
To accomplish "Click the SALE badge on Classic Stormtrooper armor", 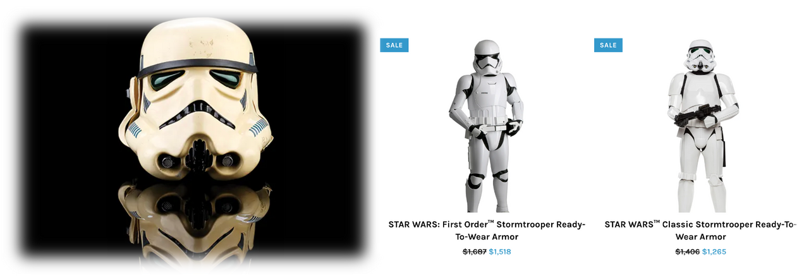I will point(608,45).
